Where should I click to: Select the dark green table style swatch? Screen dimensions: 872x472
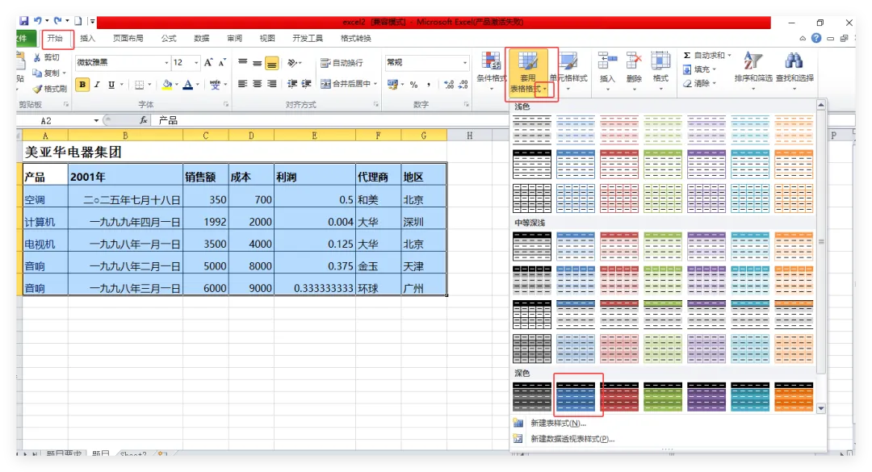662,396
